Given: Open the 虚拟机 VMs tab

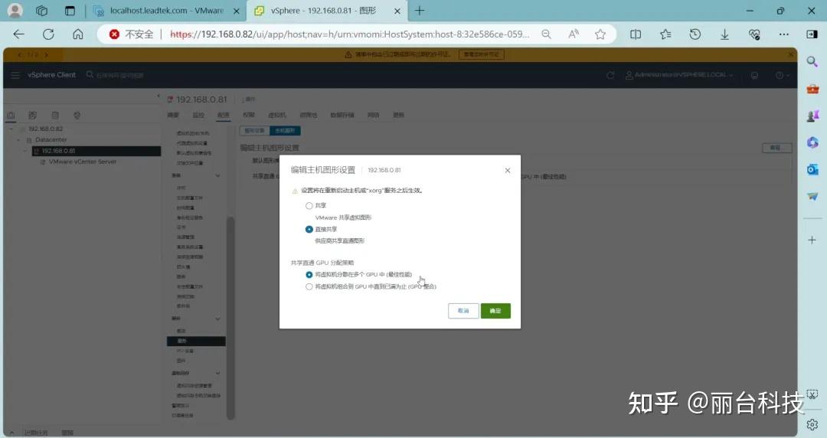Looking at the screenshot, I should [x=277, y=115].
